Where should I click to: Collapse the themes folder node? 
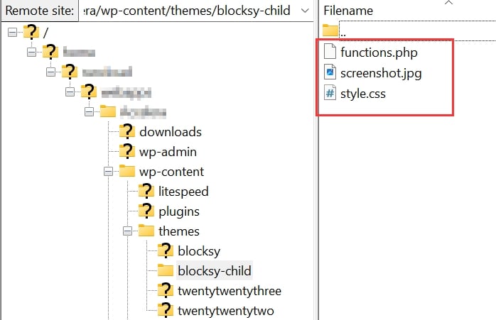point(128,231)
